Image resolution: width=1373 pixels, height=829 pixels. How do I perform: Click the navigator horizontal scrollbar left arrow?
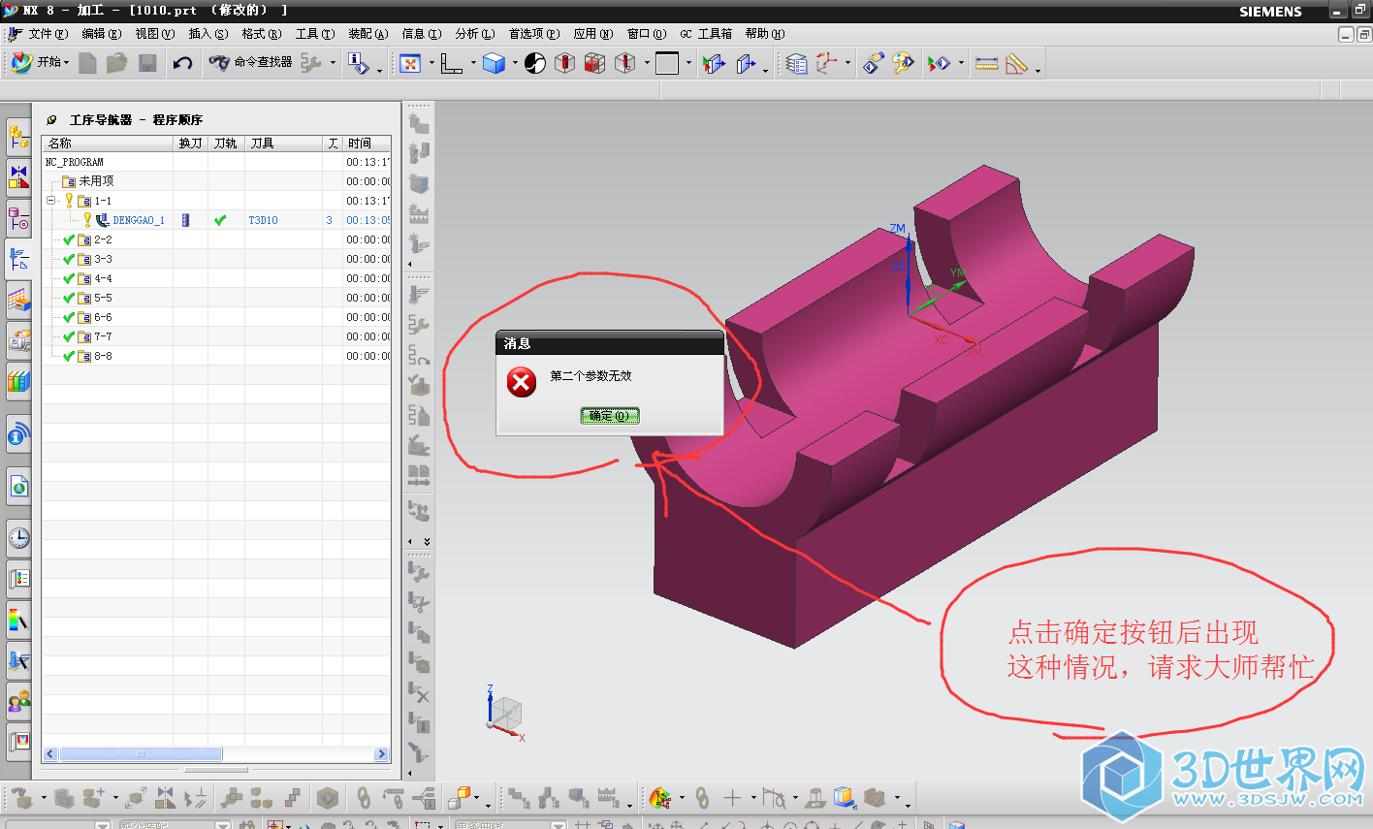click(50, 753)
